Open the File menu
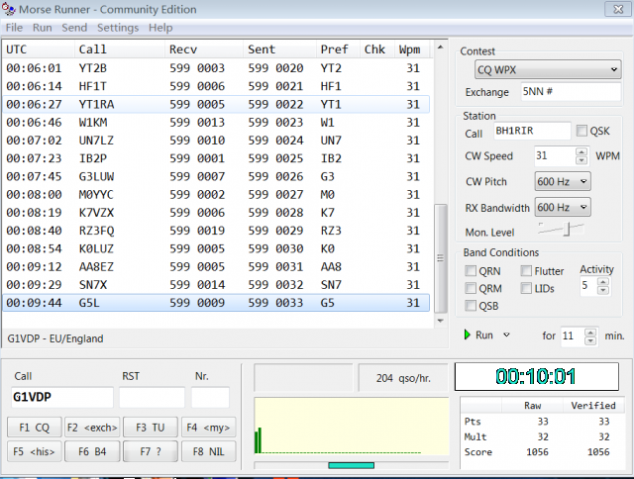The width and height of the screenshot is (634, 479). pos(14,28)
